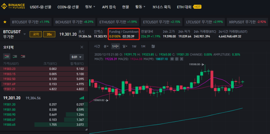
Task: Expand the 분 minute interval dropdown
Action: (106, 46)
